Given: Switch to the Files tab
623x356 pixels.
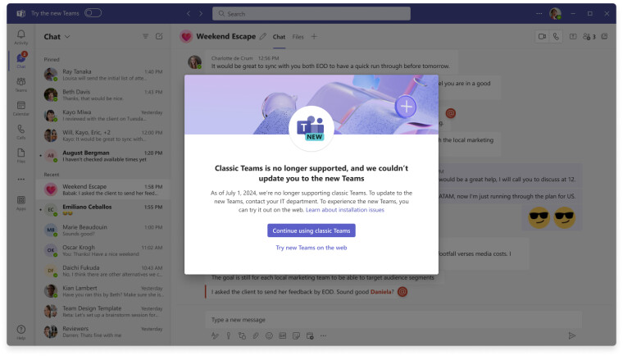Looking at the screenshot, I should (298, 37).
